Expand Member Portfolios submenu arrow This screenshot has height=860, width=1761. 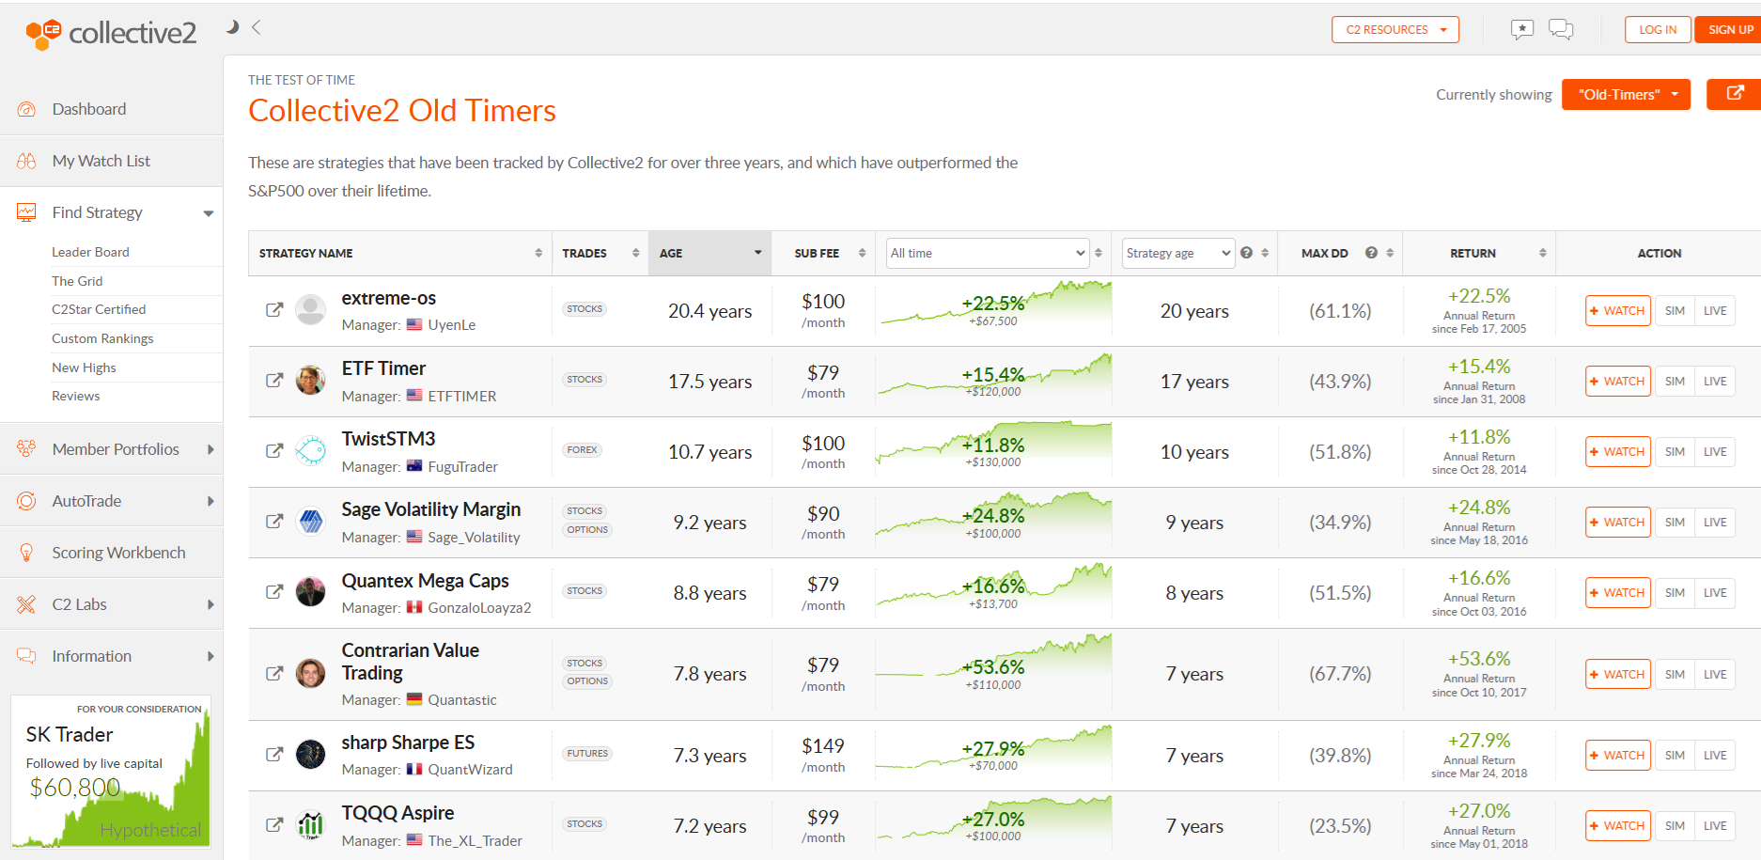click(210, 449)
